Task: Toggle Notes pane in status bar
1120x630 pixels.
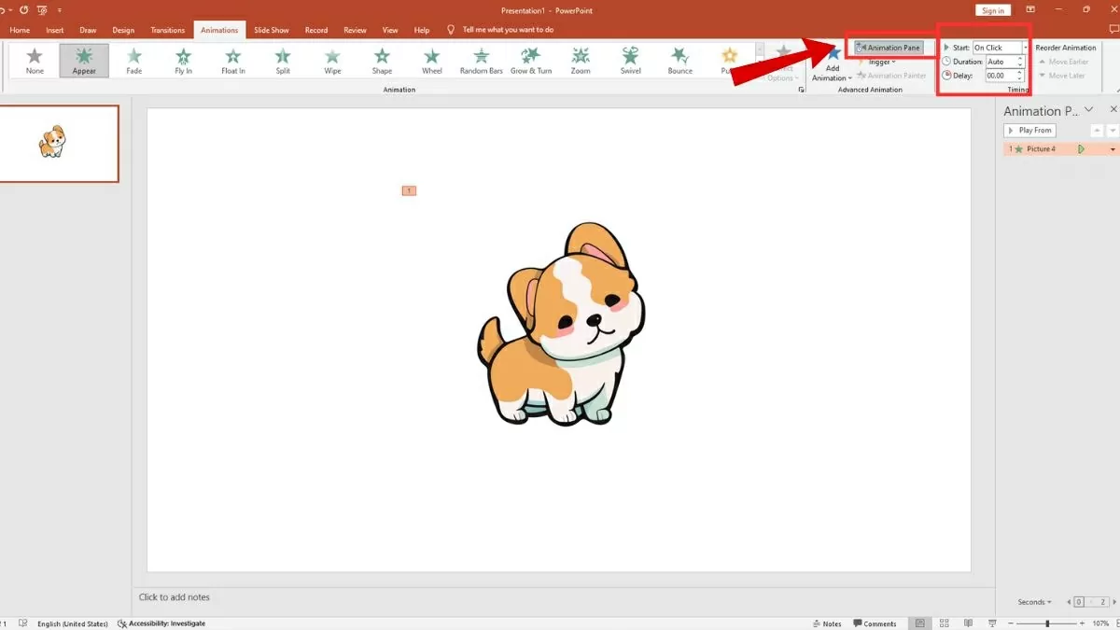Action: tap(826, 623)
